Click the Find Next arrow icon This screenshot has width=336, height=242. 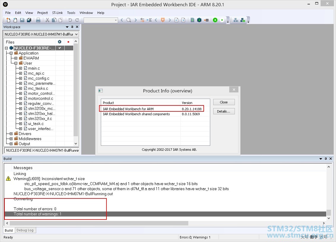point(136,20)
